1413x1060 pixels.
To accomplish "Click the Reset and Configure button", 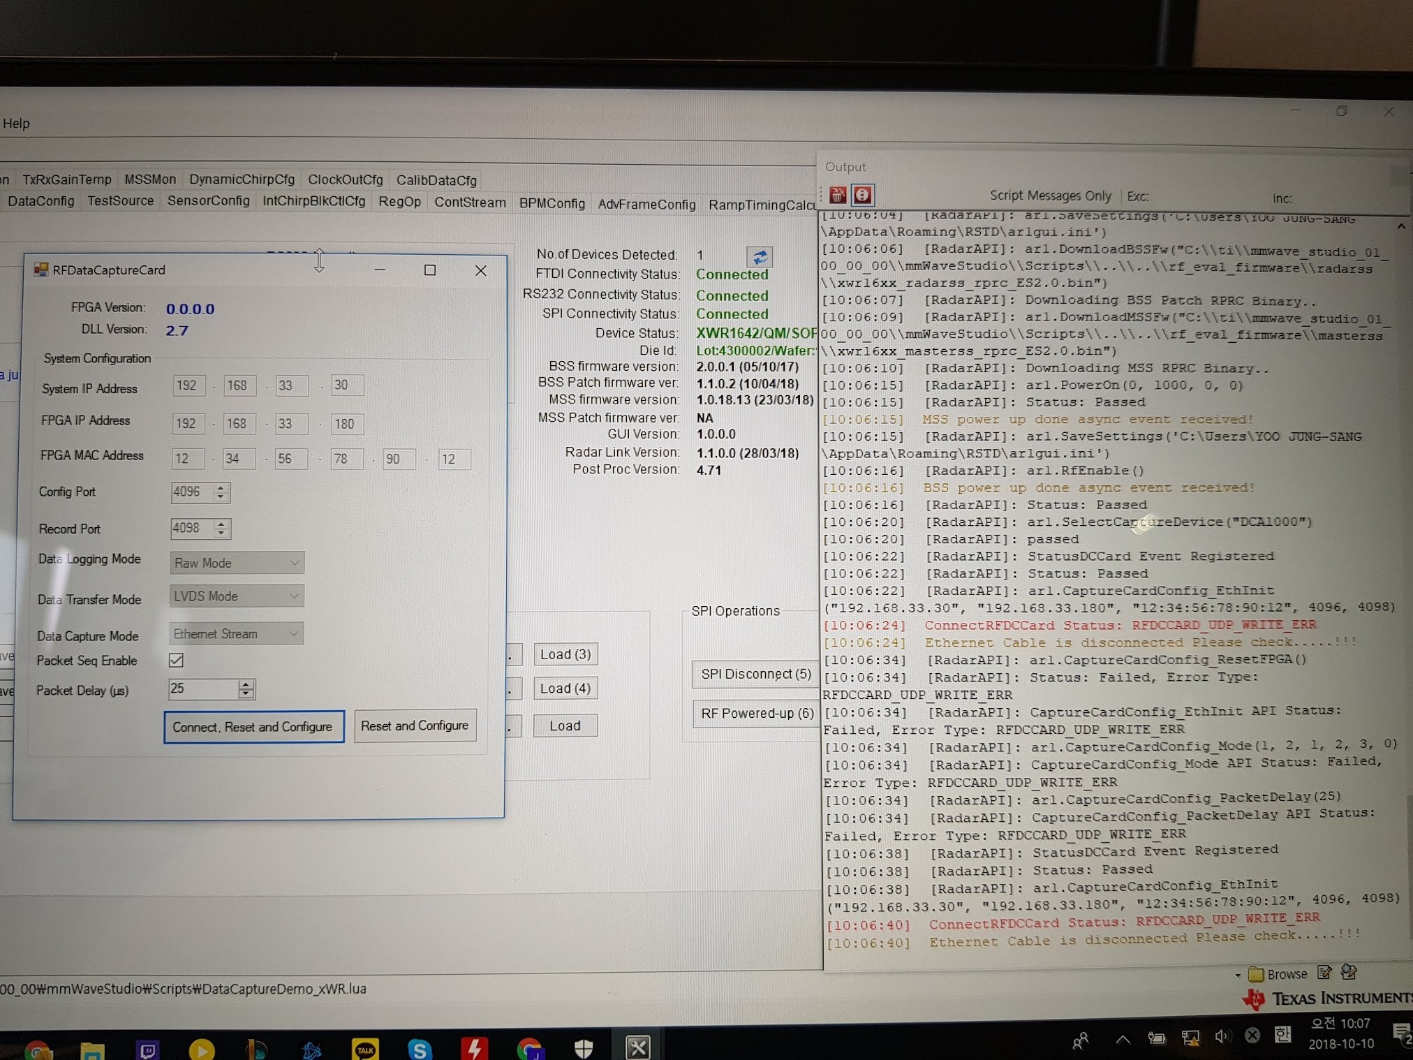I will coord(415,726).
